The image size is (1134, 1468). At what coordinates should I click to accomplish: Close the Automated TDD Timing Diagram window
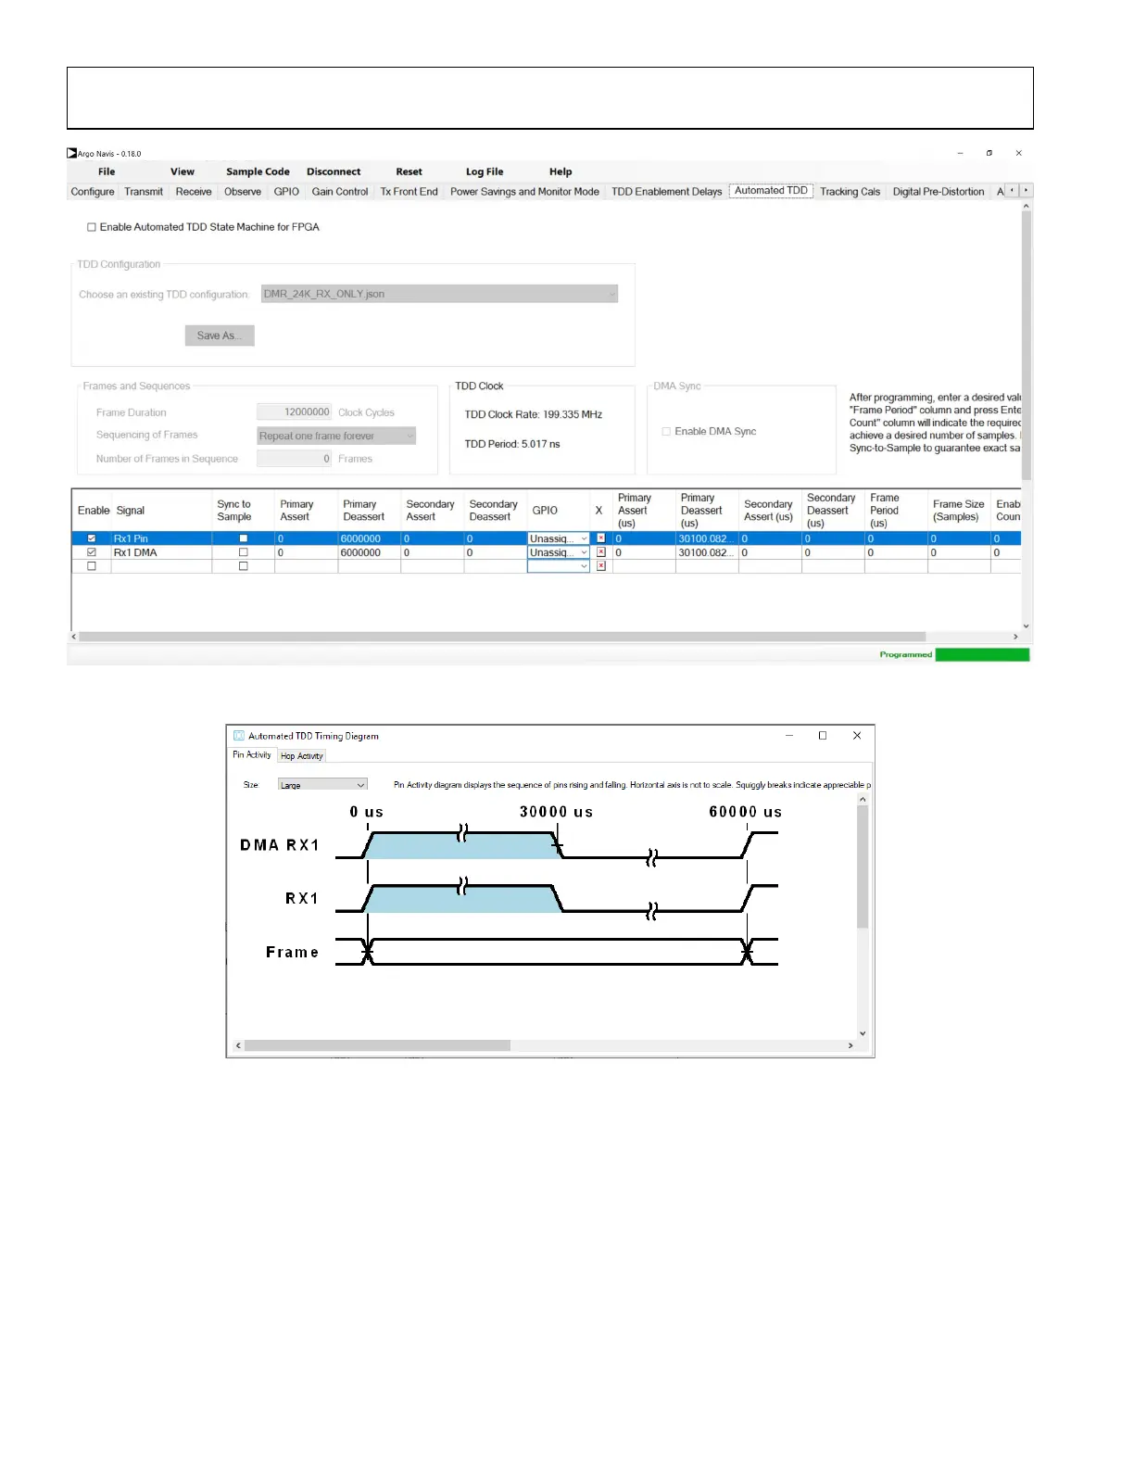point(857,736)
